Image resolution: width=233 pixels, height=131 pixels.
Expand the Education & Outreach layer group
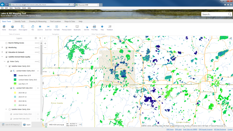click(x=2, y=52)
